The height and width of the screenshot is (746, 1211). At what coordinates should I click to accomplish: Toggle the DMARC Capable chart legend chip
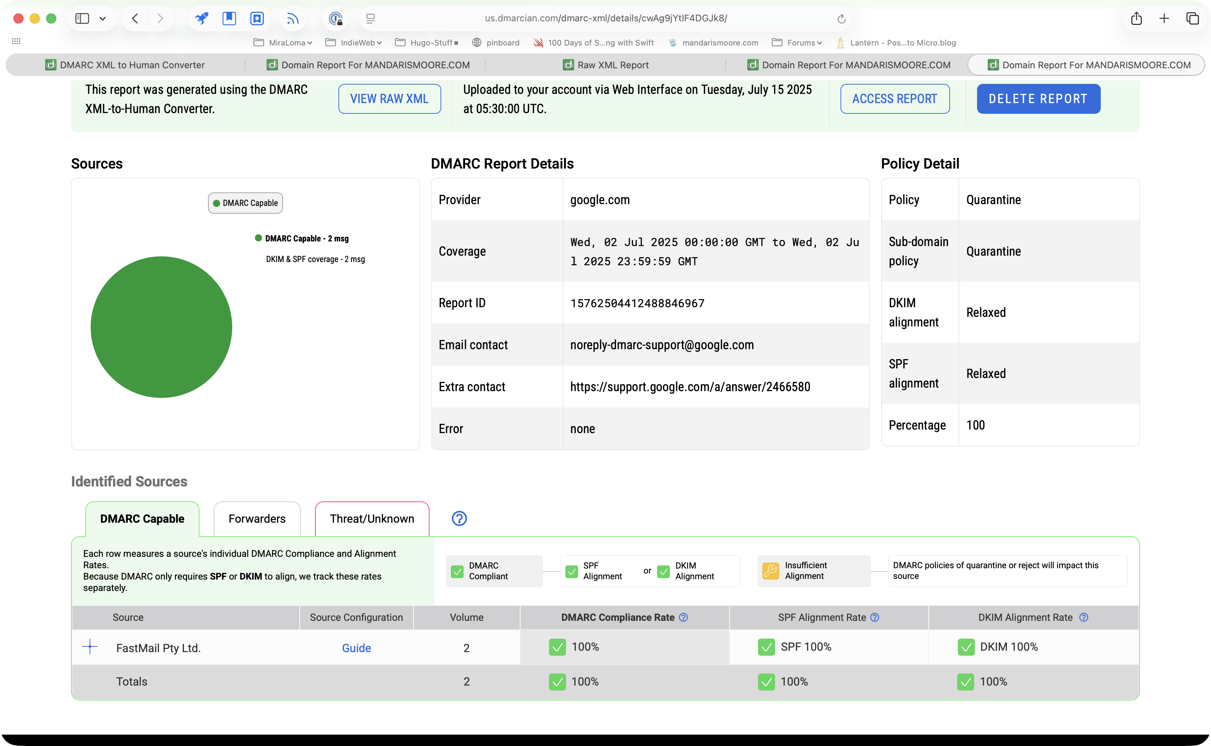pyautogui.click(x=245, y=203)
